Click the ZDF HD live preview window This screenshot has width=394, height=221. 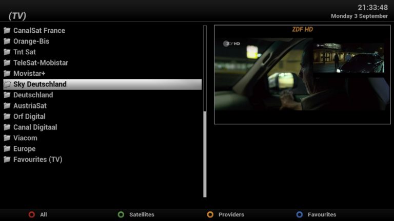(302, 74)
